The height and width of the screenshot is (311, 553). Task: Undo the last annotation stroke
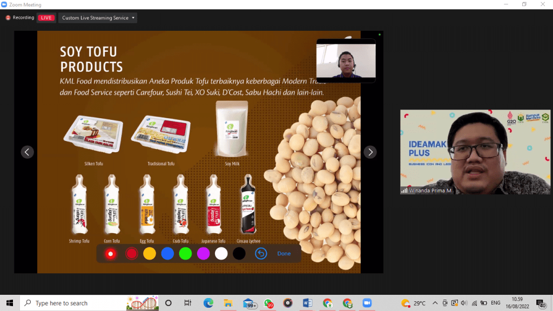[x=261, y=254]
